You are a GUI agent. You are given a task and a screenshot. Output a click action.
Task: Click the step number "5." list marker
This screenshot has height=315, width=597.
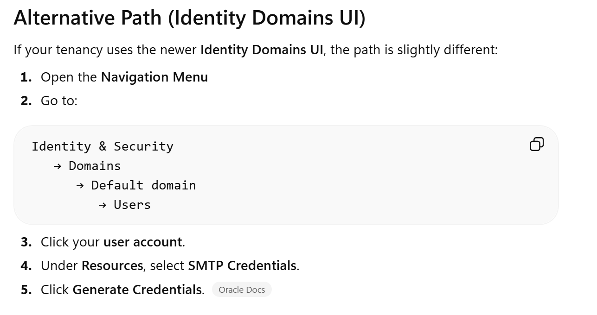pyautogui.click(x=26, y=290)
